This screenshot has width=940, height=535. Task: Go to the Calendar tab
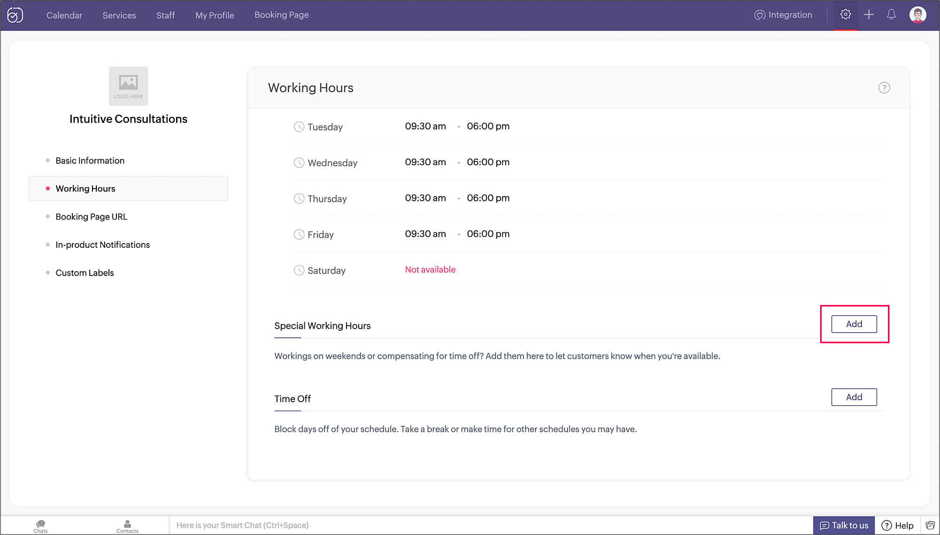click(64, 15)
